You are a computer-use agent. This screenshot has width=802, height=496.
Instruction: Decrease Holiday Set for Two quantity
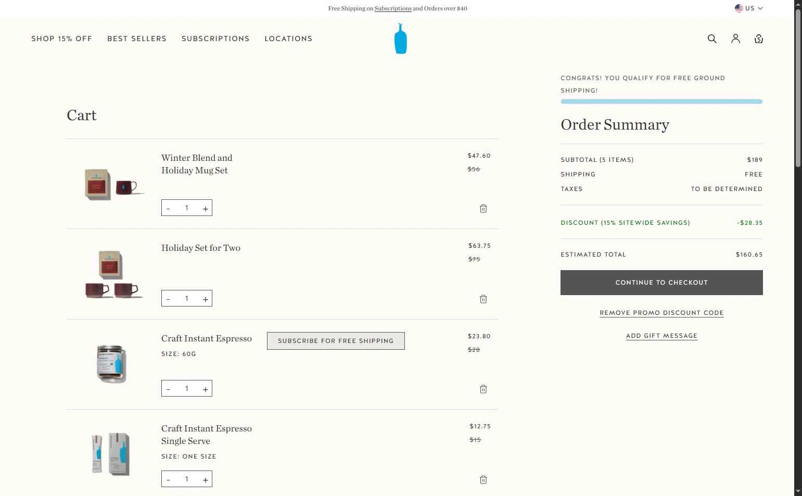point(168,299)
